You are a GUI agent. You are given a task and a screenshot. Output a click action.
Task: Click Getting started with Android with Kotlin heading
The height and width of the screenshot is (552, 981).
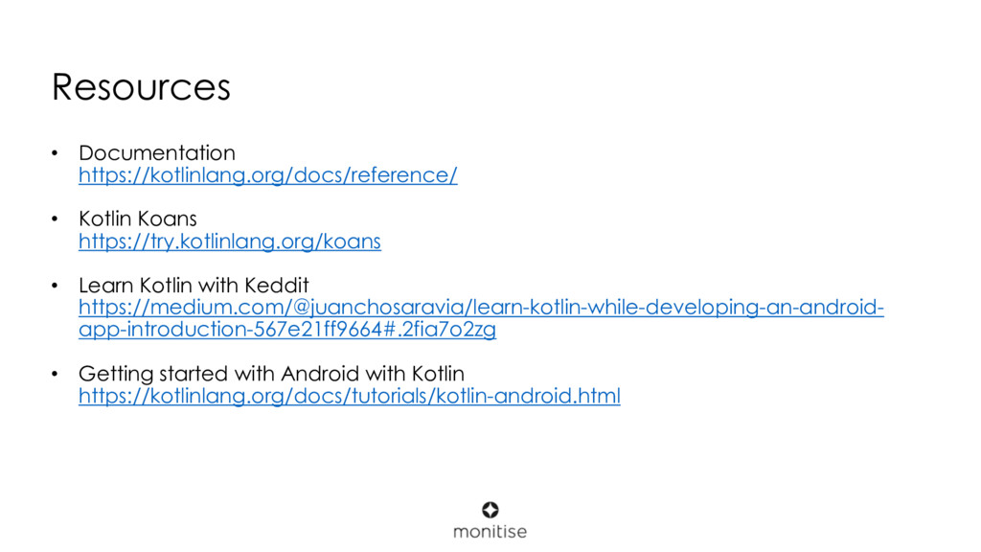point(271,374)
